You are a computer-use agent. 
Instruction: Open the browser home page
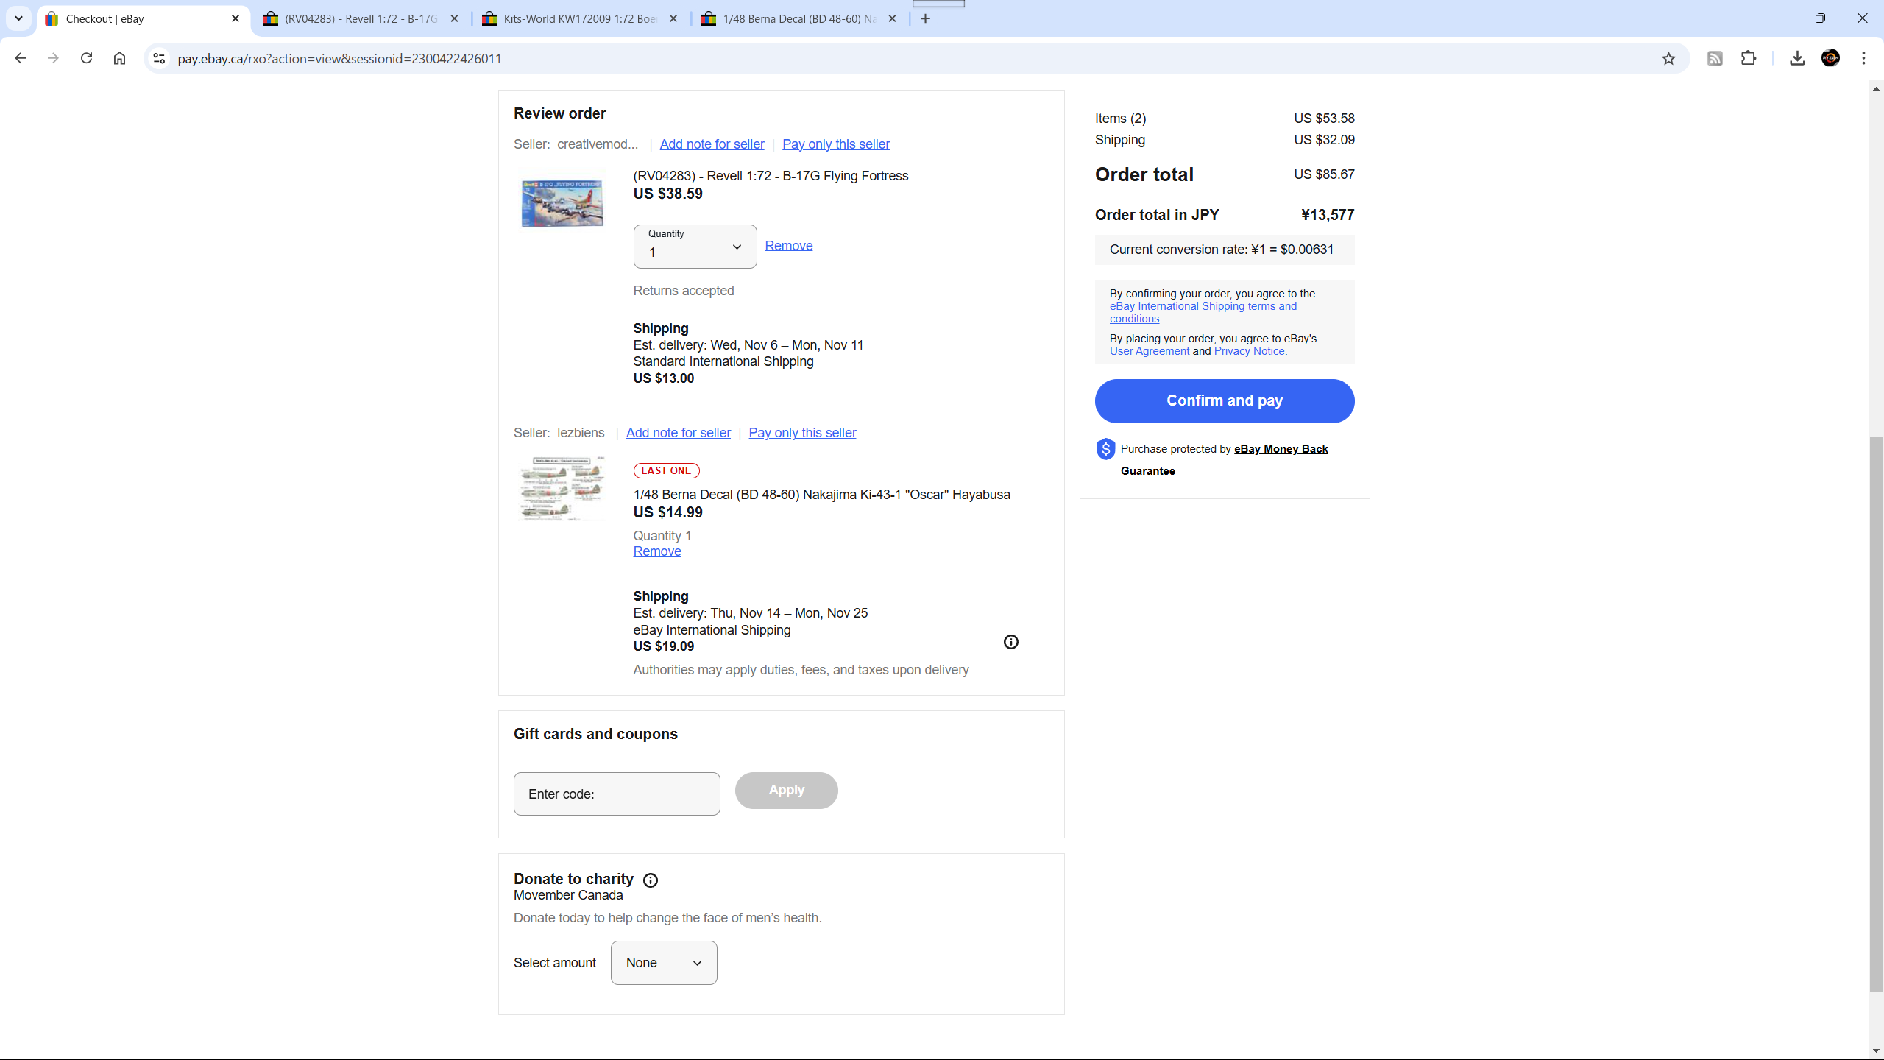click(x=119, y=58)
